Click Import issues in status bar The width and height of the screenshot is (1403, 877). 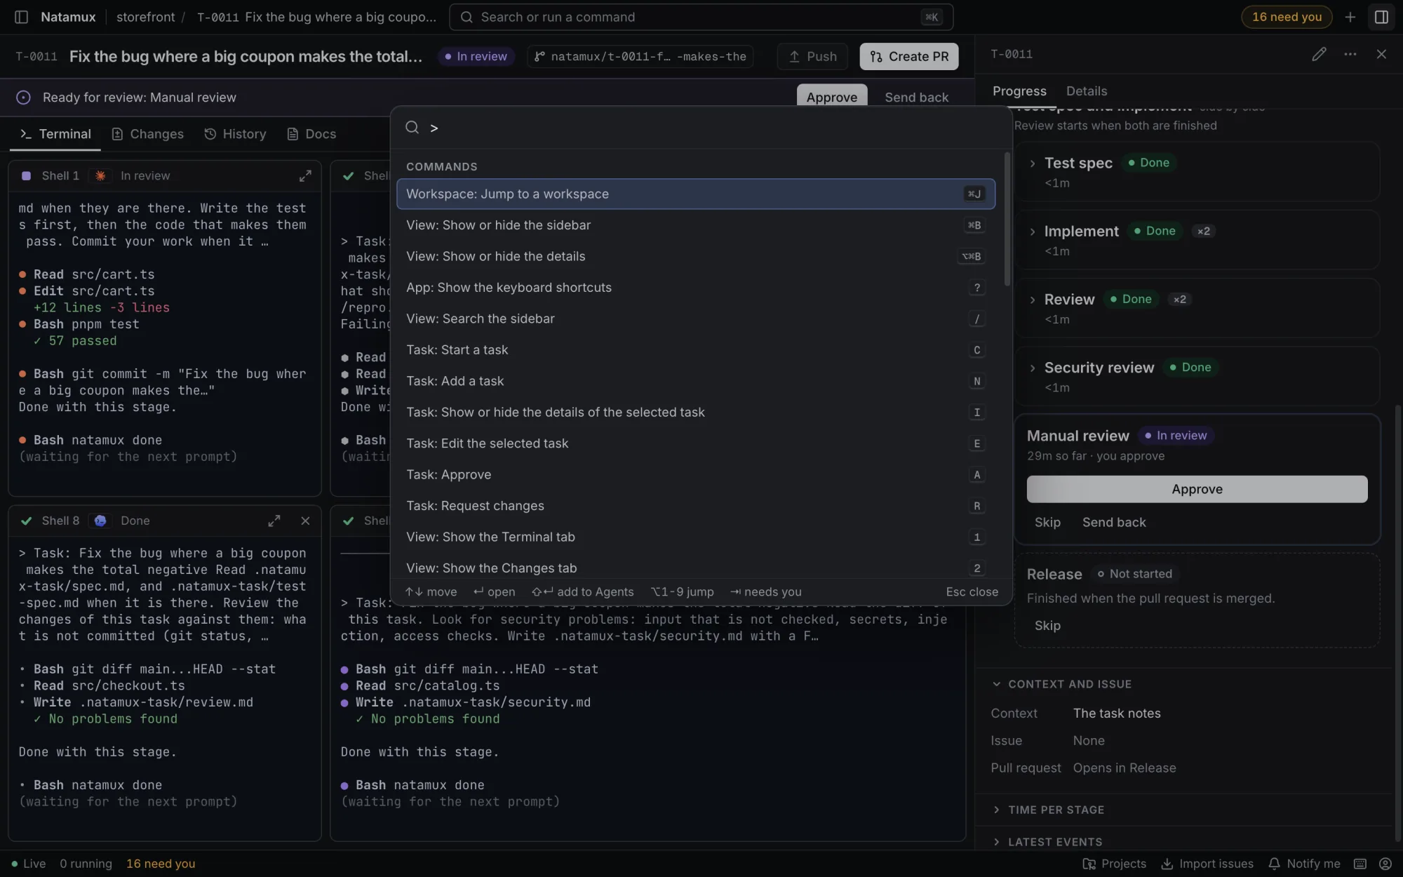point(1207,864)
